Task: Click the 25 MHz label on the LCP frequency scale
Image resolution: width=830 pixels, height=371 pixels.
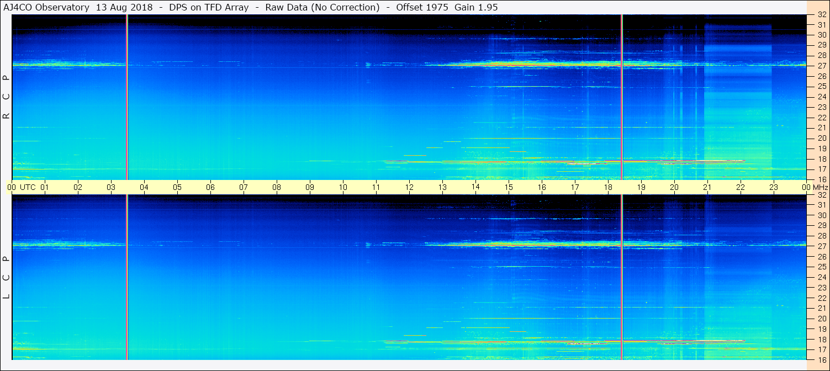Action: tap(822, 267)
